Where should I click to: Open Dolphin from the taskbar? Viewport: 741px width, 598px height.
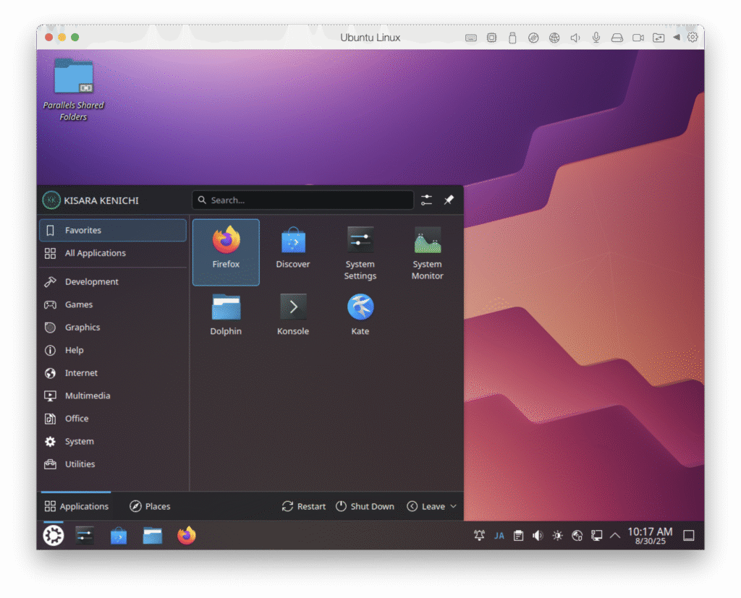(x=153, y=536)
